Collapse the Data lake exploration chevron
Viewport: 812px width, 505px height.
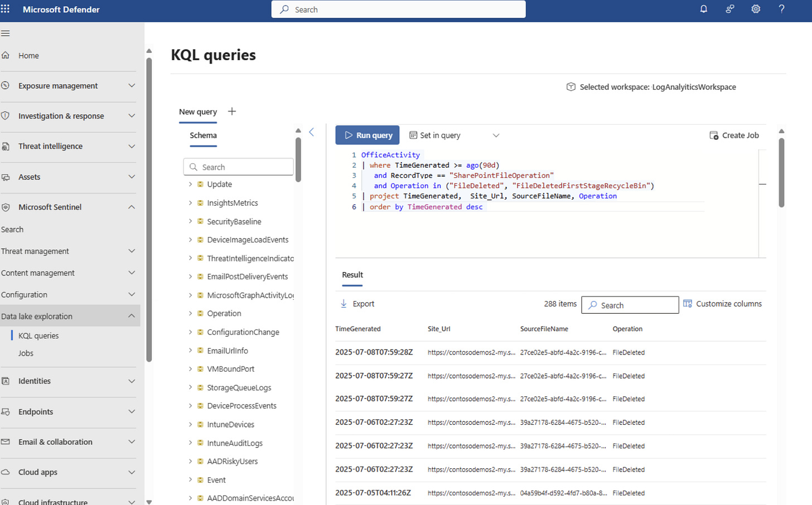pos(132,316)
